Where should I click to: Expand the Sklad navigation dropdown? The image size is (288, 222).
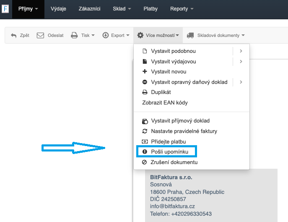(122, 9)
